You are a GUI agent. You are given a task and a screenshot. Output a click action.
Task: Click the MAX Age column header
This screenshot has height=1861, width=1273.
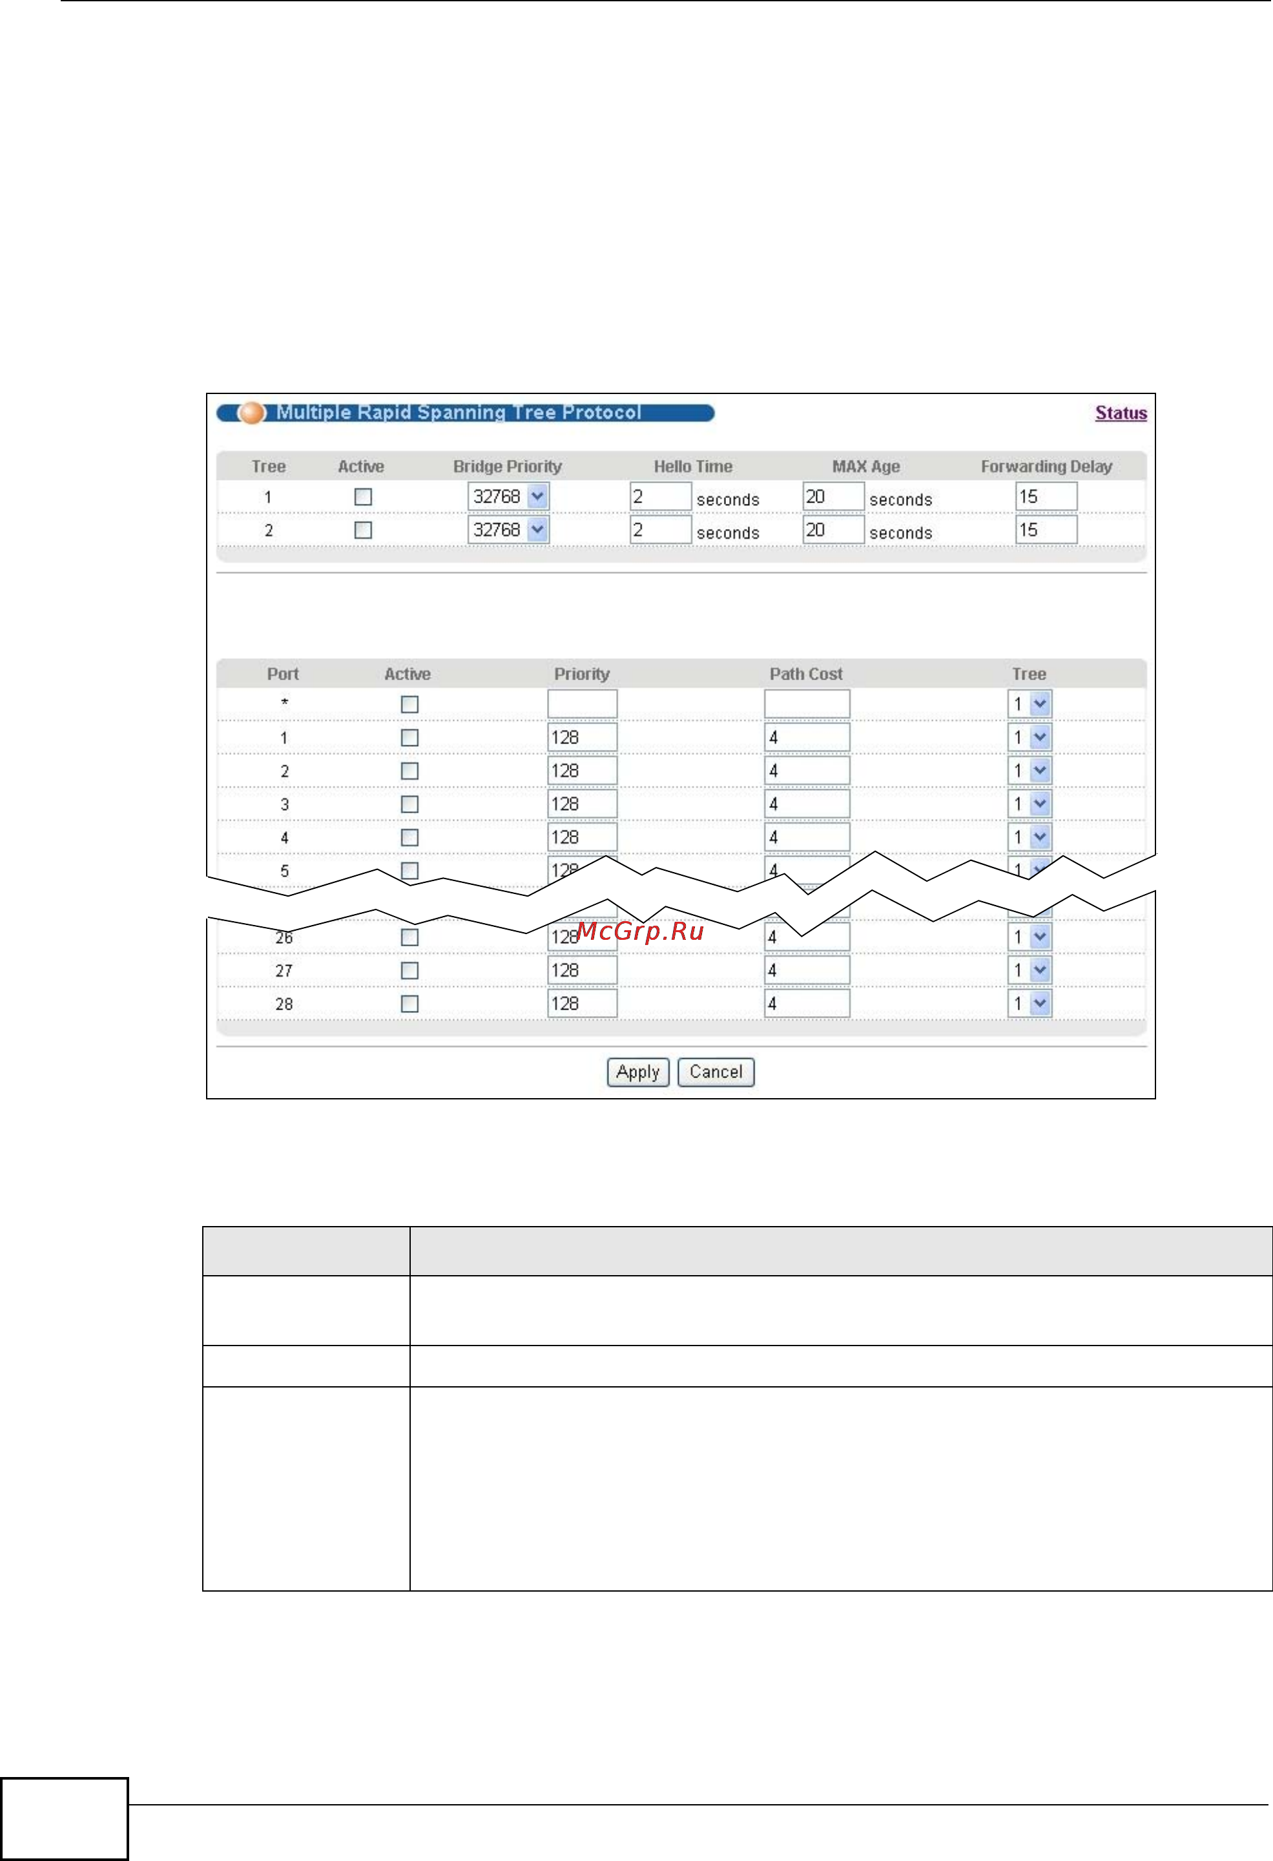[866, 467]
